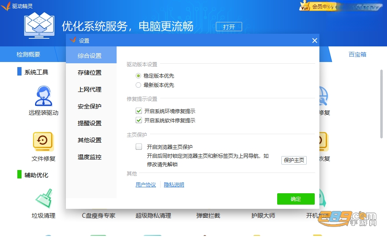Open the 用户协议 link
387x243 pixels.
coord(146,185)
